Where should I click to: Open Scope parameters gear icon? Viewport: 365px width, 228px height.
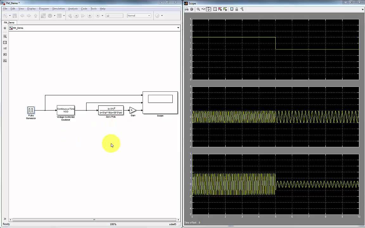coord(192,9)
